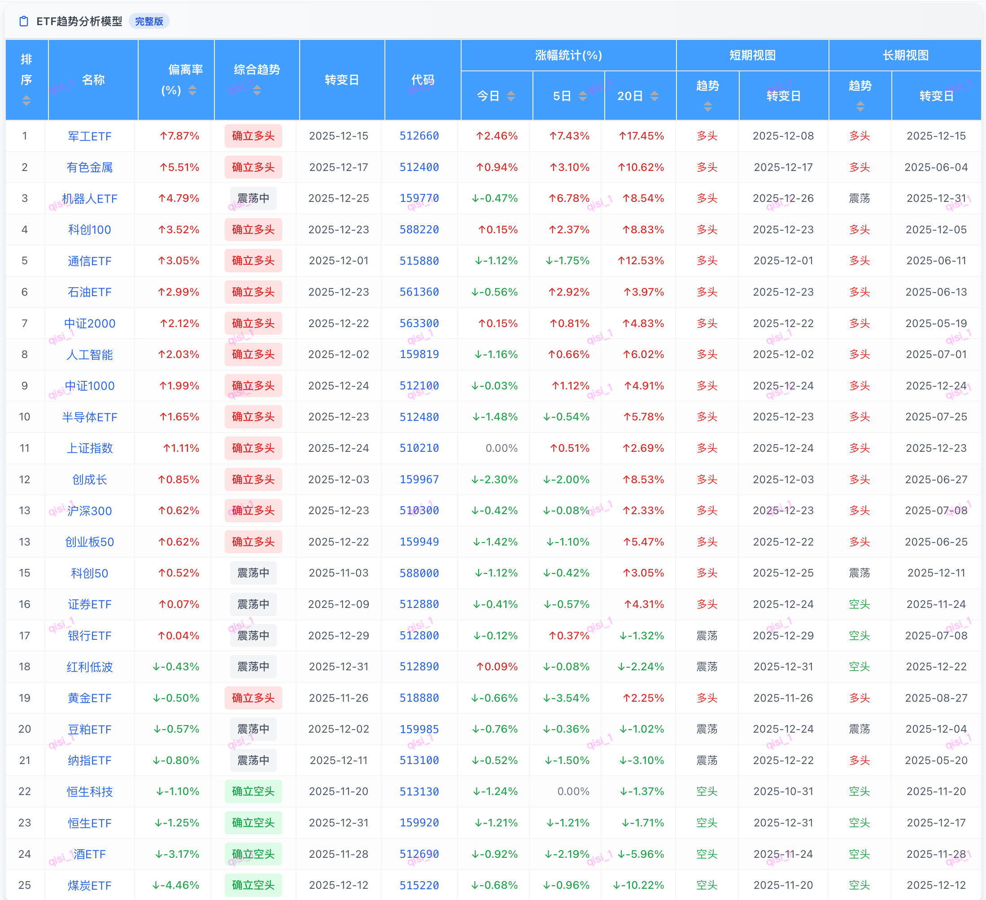The width and height of the screenshot is (986, 900).
Task: Sort by 排序 column arrows
Action: tap(26, 100)
